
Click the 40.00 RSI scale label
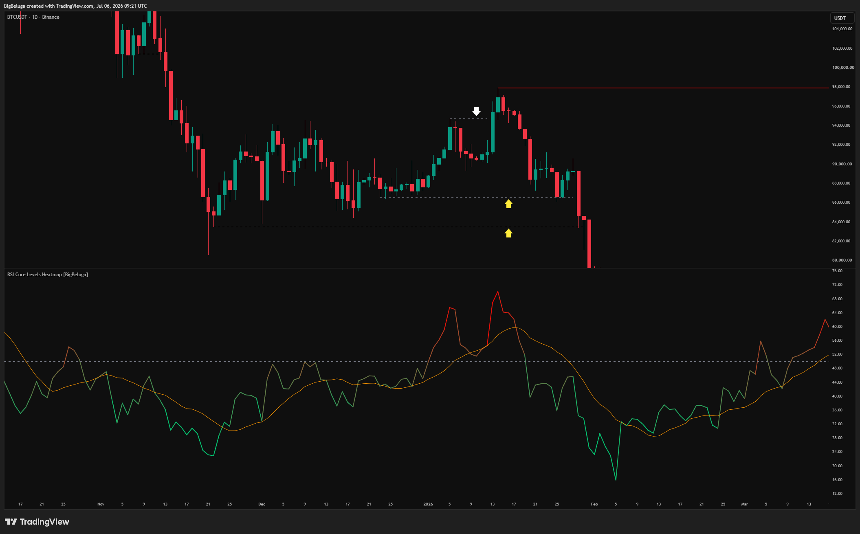coord(837,396)
